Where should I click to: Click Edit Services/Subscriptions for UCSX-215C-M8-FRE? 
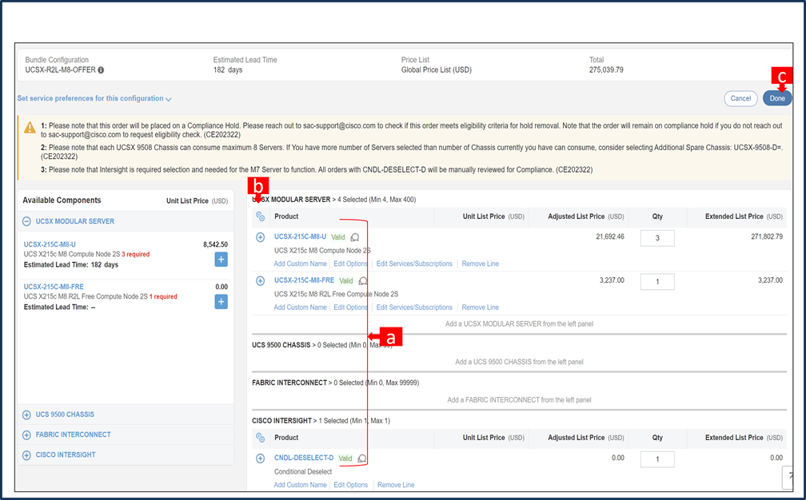tap(414, 308)
